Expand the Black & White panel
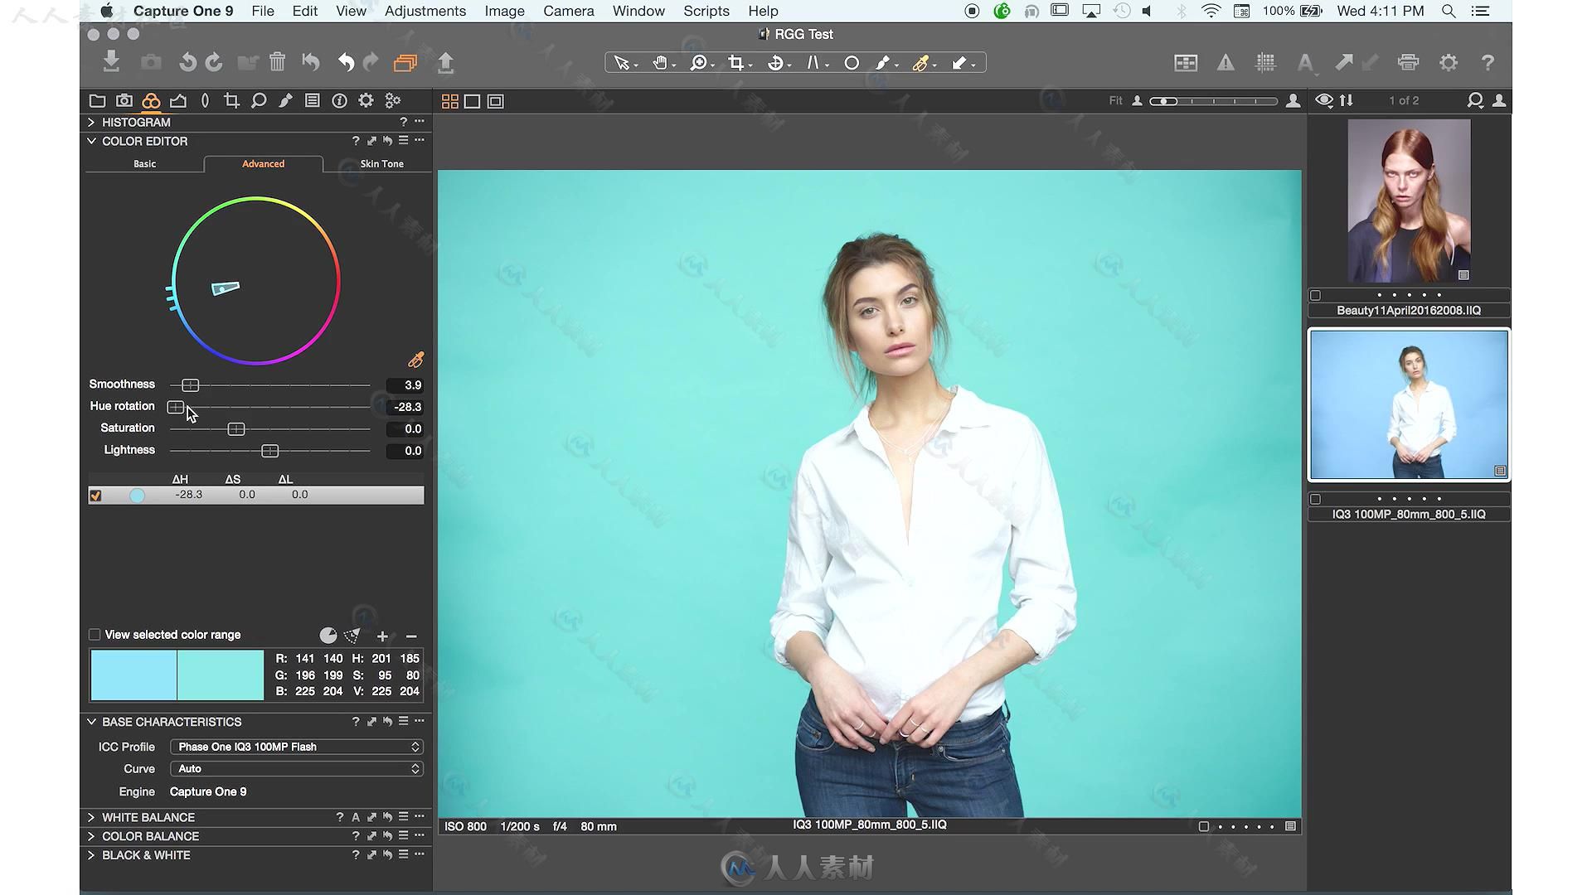 tap(91, 855)
